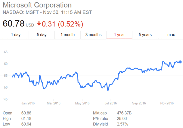Click the Div yield value 2.57%

pyautogui.click(x=123, y=124)
